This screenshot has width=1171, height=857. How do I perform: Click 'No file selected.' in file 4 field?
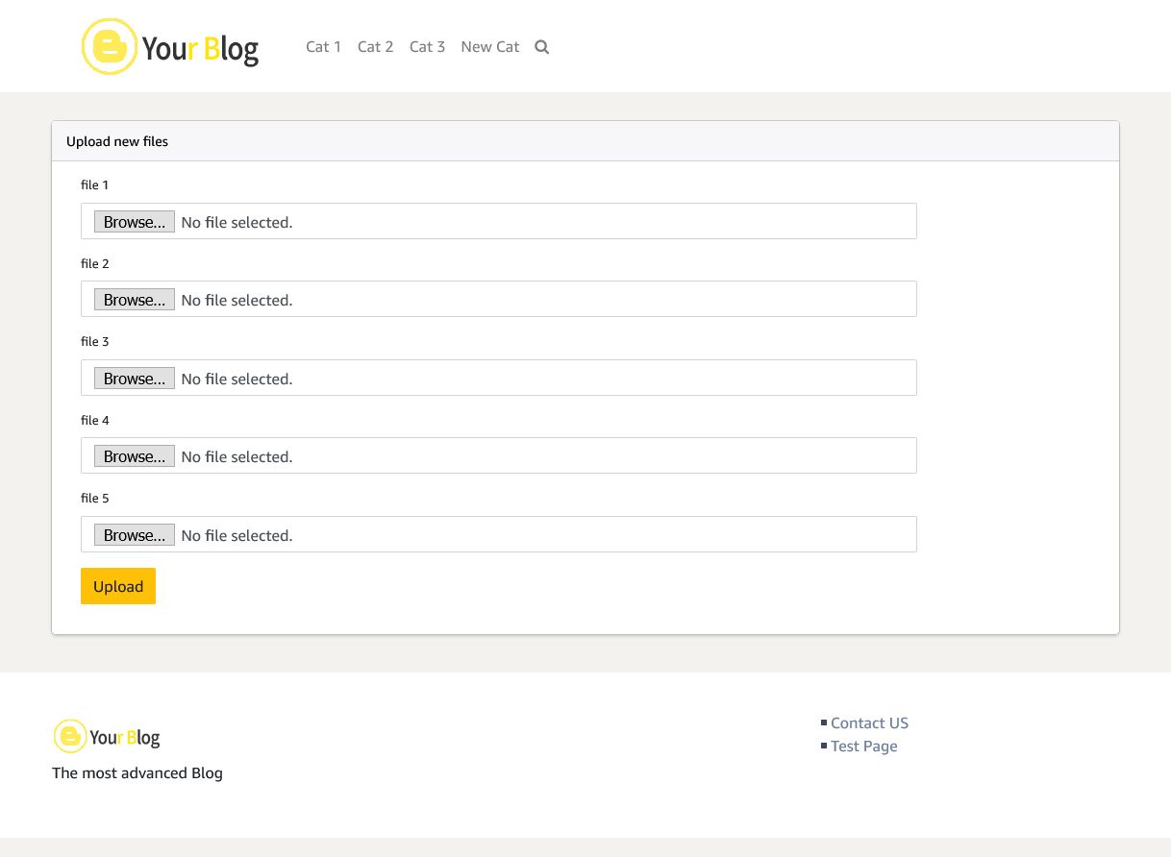click(x=237, y=456)
